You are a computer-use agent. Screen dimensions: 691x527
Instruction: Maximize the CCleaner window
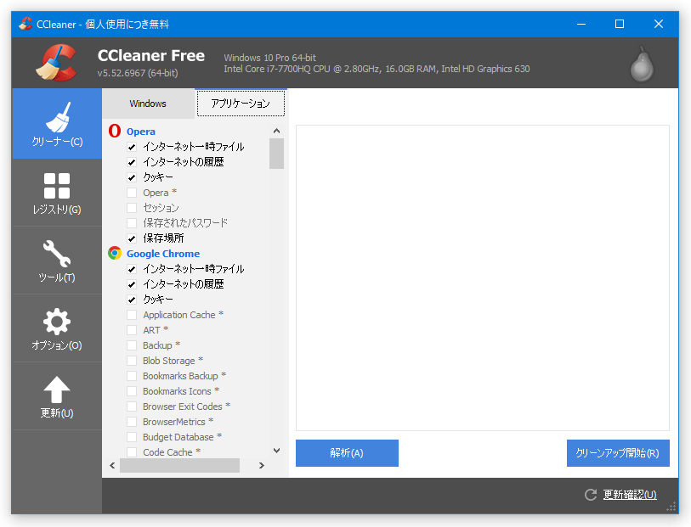pyautogui.click(x=619, y=25)
